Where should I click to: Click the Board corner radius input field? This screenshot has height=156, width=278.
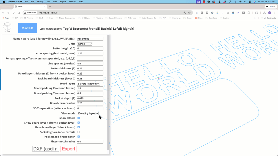[x=90, y=103]
